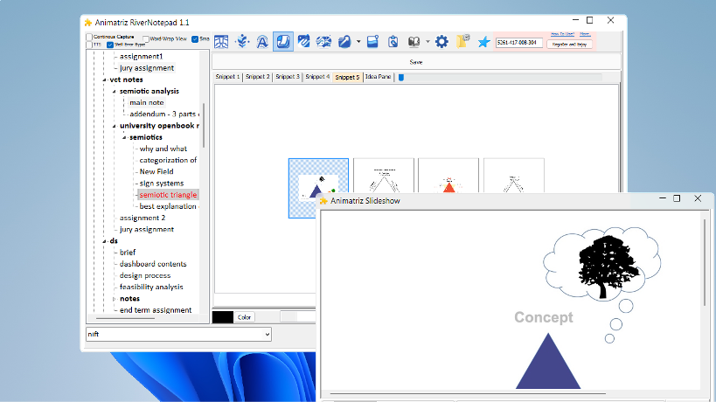The height and width of the screenshot is (402, 716).
Task: Switch to the Snippet 3 tab
Action: [288, 77]
